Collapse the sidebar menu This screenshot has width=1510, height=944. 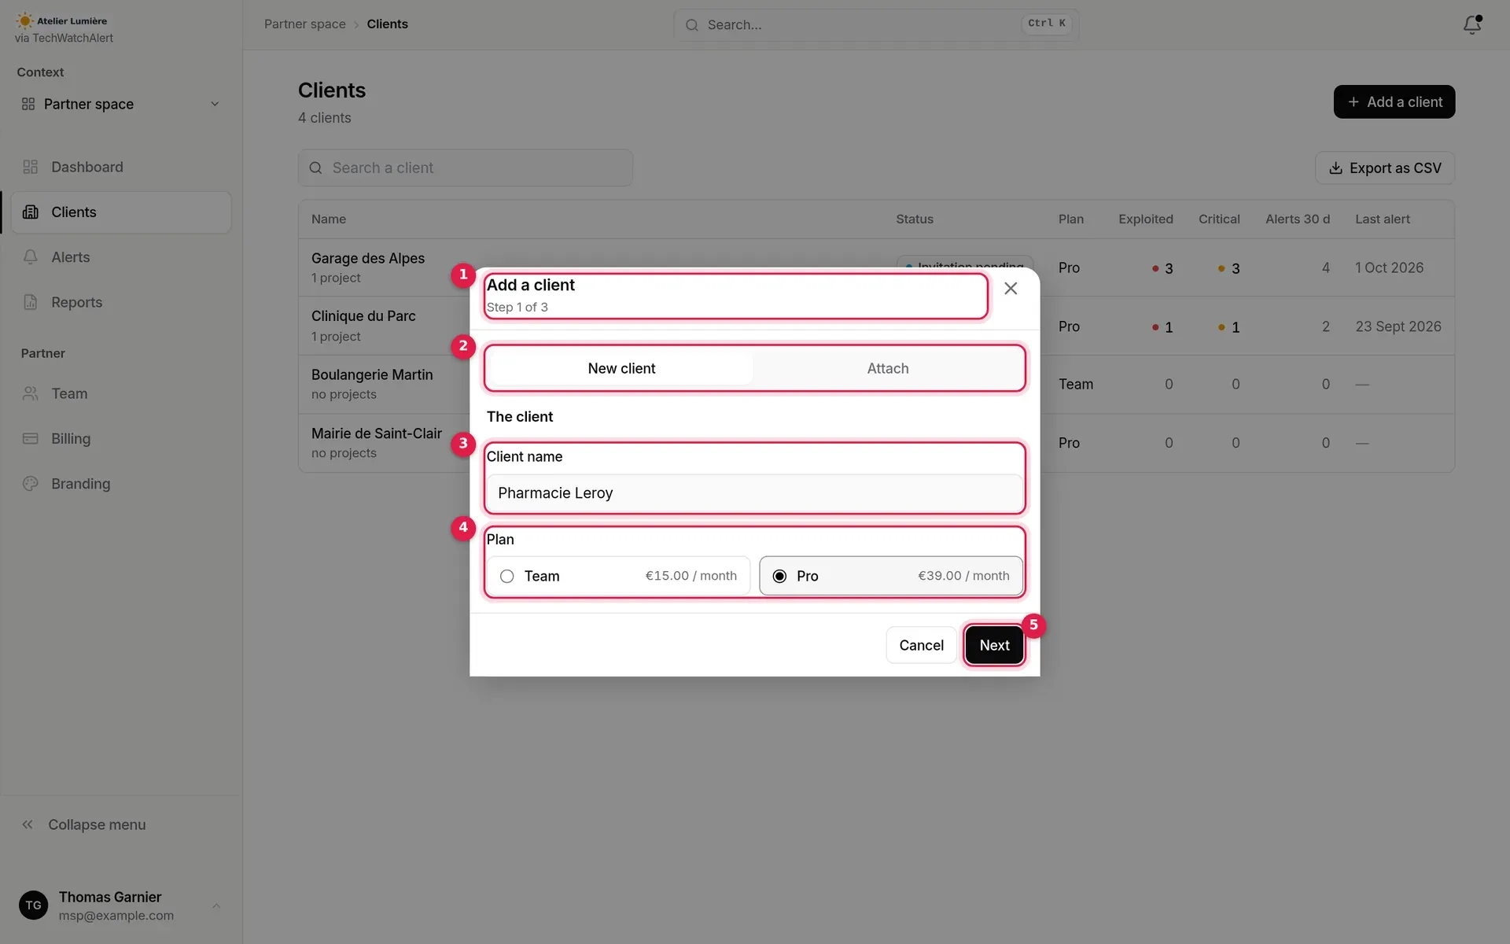tap(84, 824)
